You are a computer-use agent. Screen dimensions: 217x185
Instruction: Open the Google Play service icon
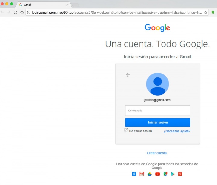point(173,174)
